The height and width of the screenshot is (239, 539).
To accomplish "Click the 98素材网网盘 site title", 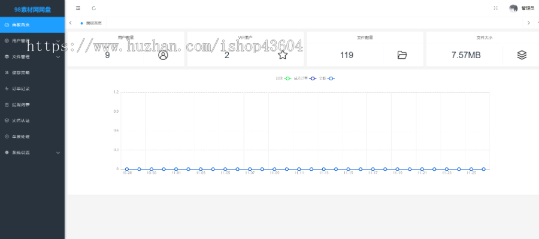I will click(33, 10).
